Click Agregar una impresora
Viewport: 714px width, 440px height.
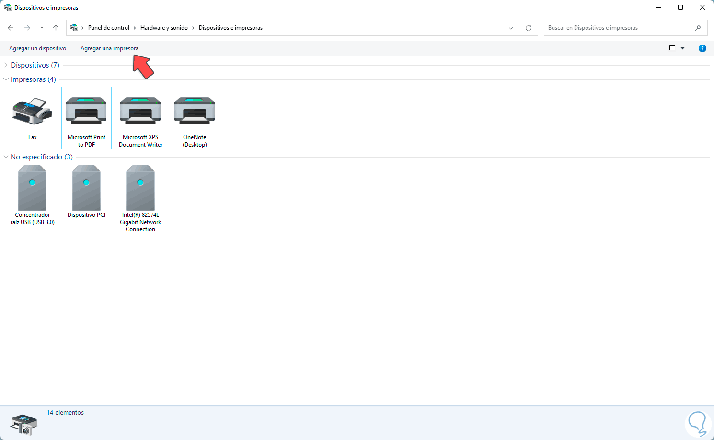[109, 48]
